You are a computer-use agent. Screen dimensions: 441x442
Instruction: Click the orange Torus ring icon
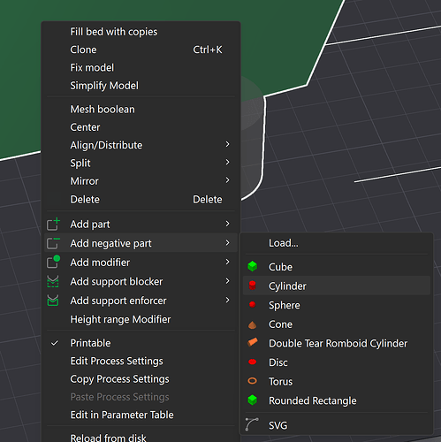coord(252,381)
